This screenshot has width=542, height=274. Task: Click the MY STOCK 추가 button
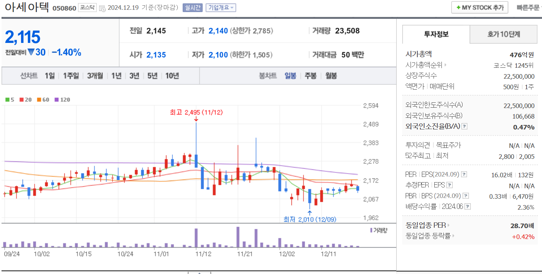tap(479, 7)
